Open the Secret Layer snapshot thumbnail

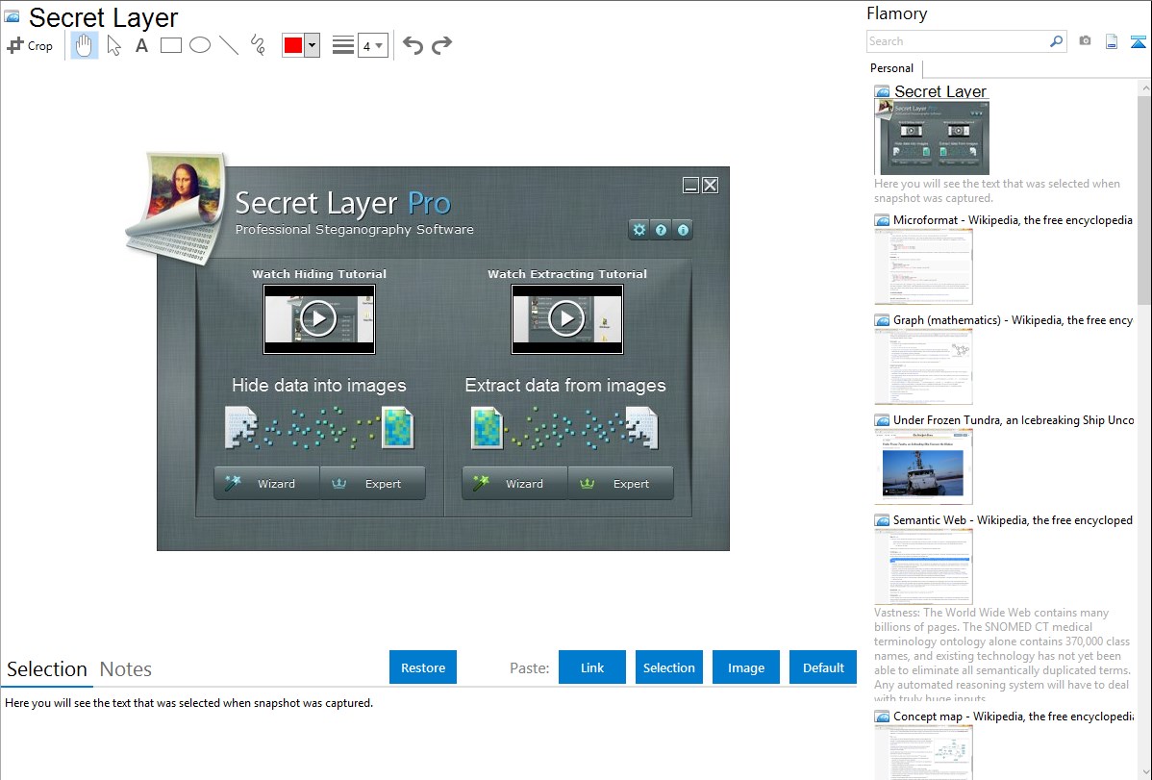point(932,138)
